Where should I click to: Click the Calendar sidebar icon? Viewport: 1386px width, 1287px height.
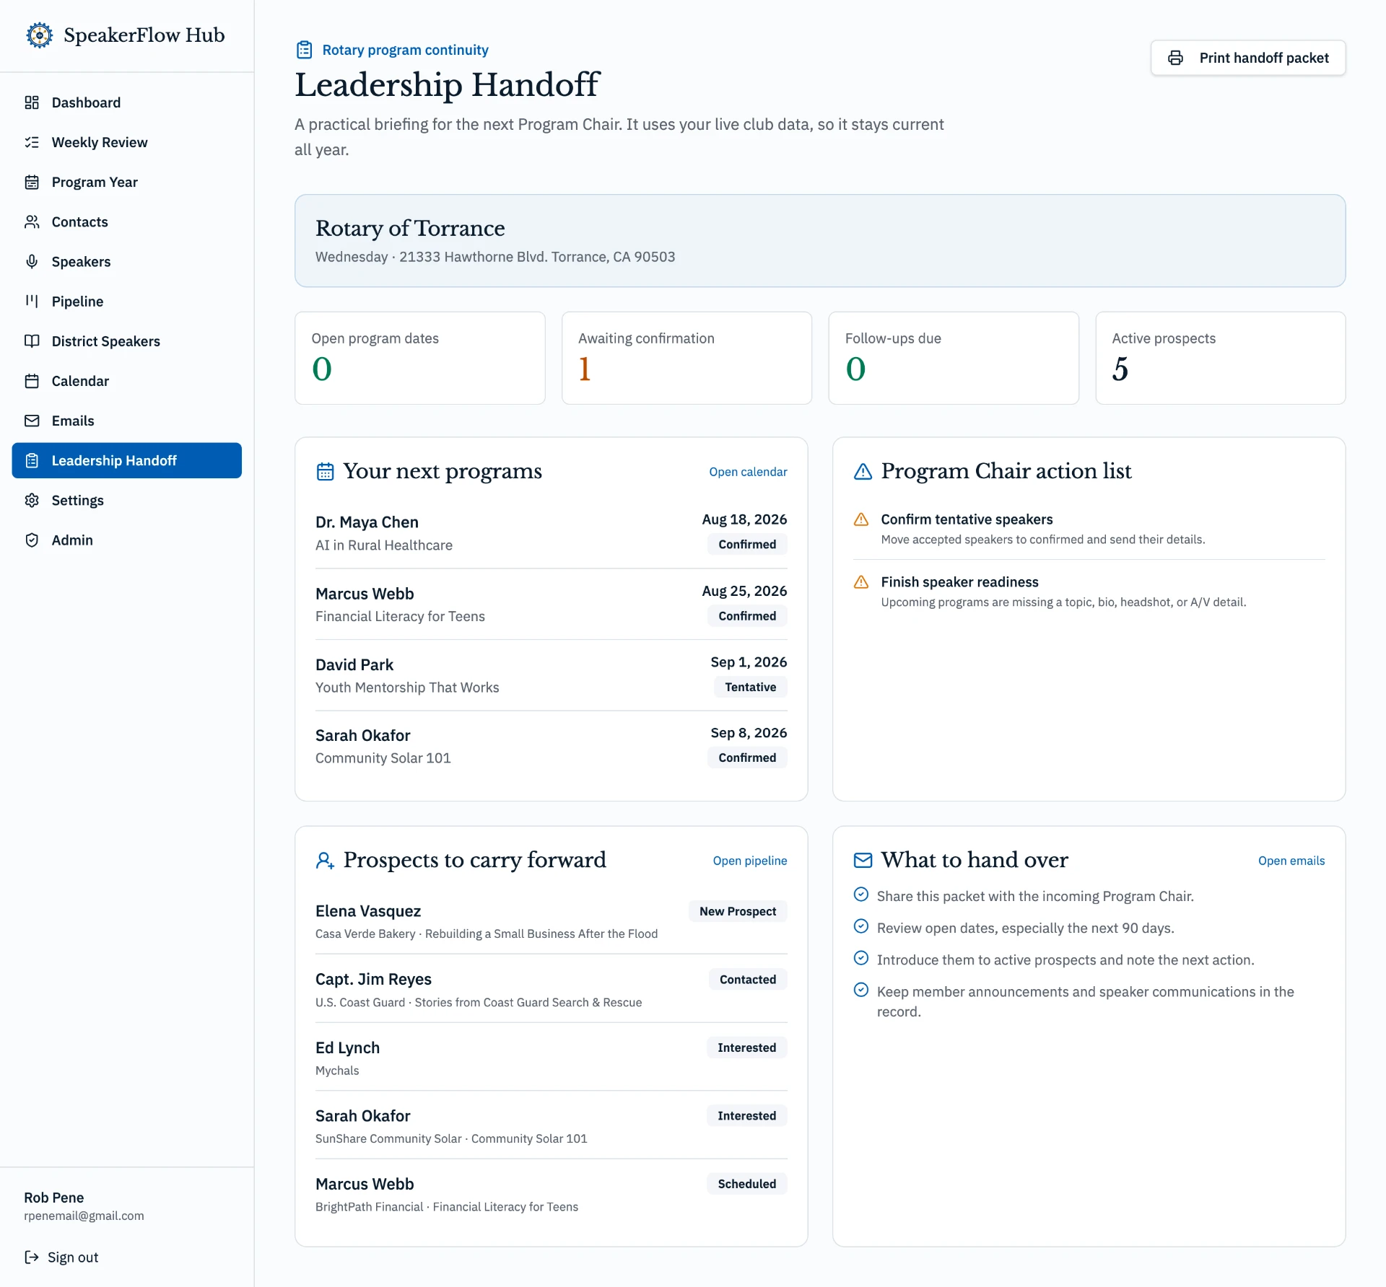coord(32,381)
